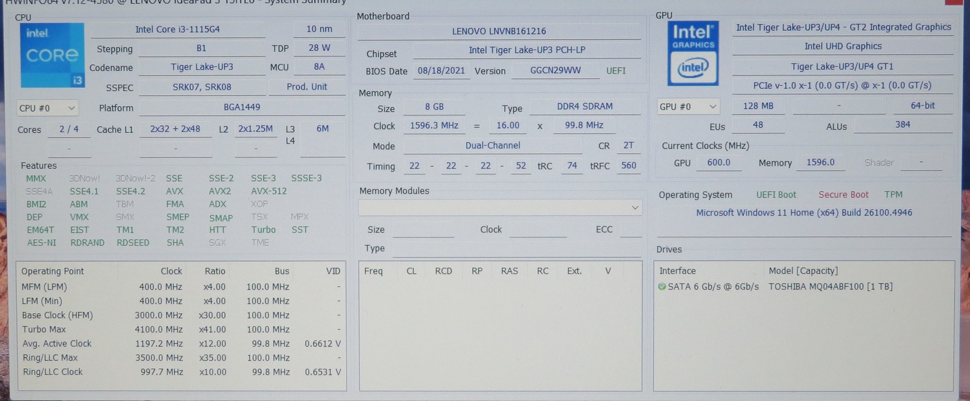Screen dimensions: 970x401
Task: Click the MFM (LPM) operating point row
Action: tap(181, 287)
